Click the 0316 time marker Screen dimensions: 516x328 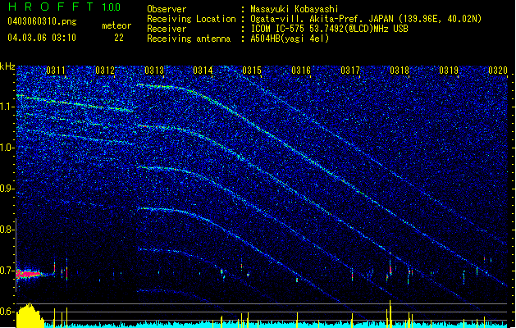pos(301,71)
